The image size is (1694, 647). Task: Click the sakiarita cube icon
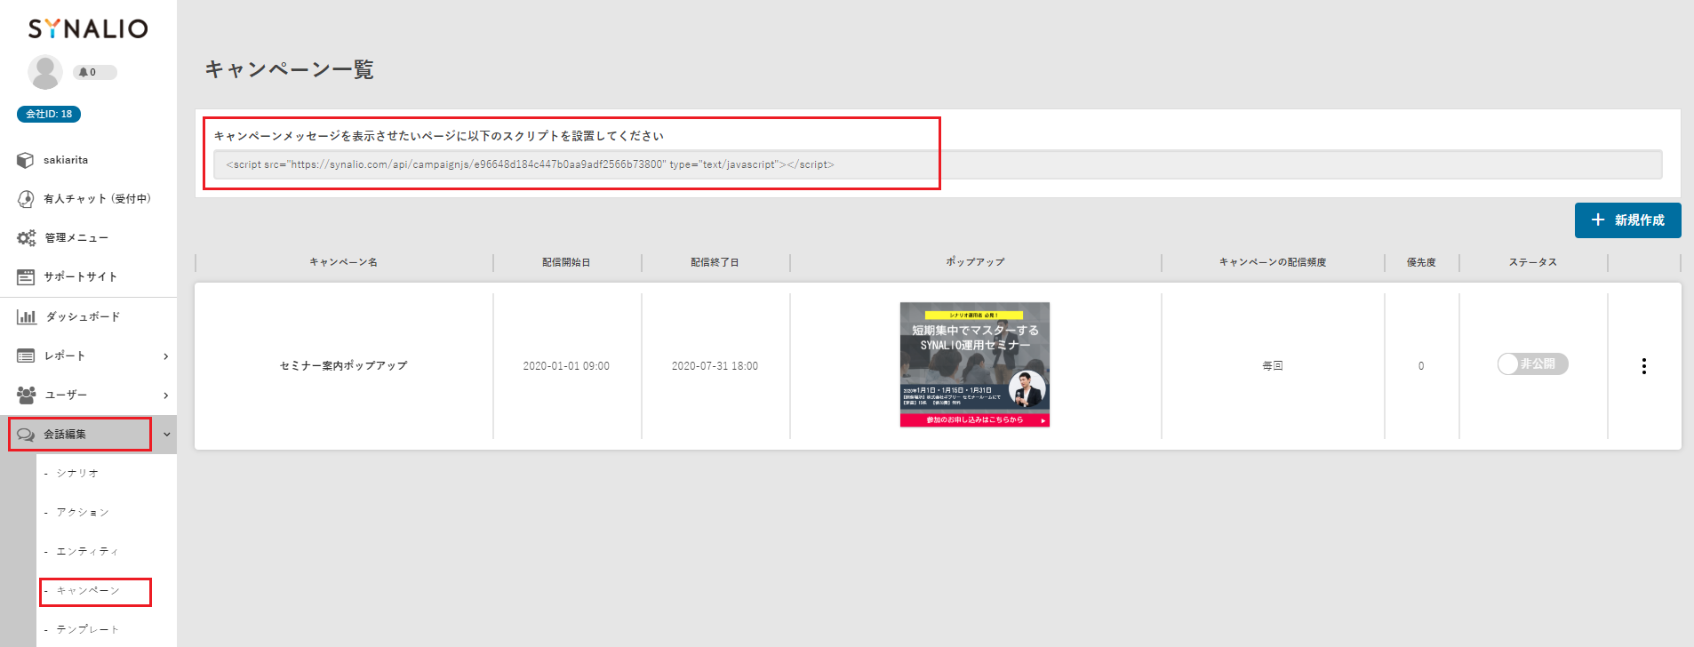coord(26,160)
